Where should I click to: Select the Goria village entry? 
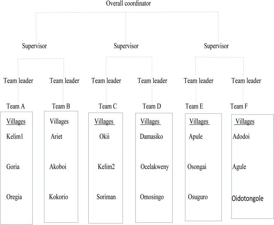point(13,167)
